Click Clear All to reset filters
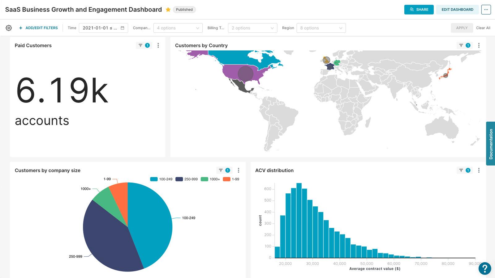 click(483, 28)
